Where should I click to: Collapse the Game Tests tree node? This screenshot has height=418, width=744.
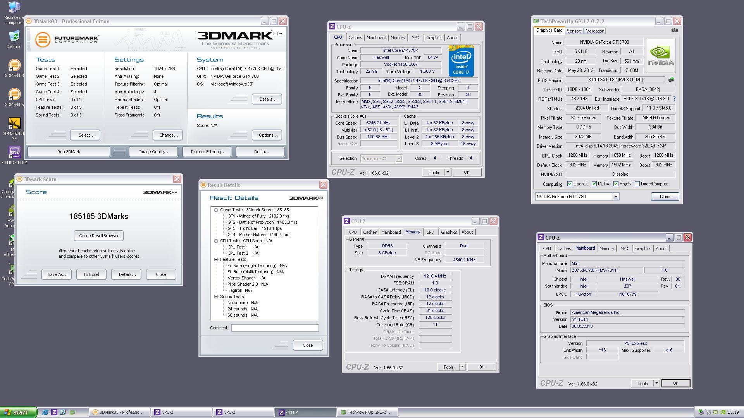pyautogui.click(x=216, y=210)
